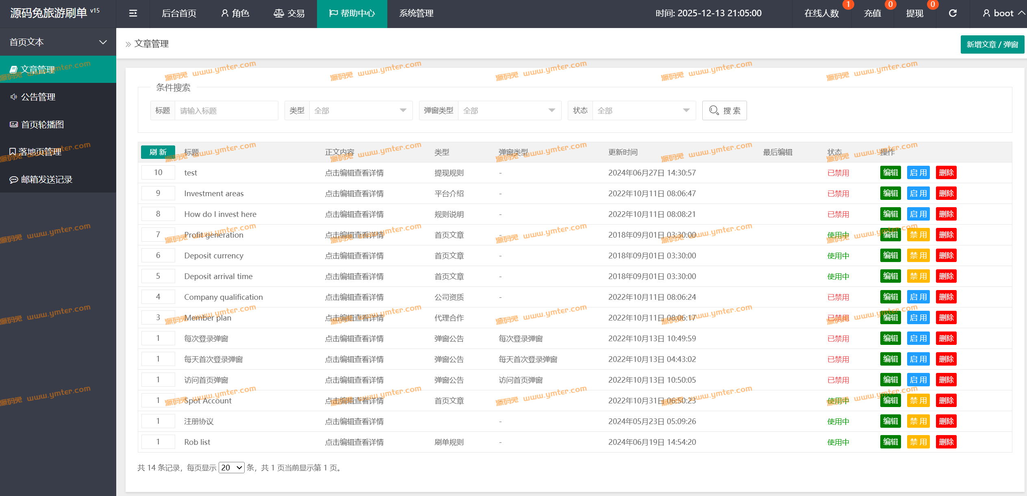Viewport: 1027px width, 496px height.
Task: Click the 标题 search input field
Action: point(226,110)
